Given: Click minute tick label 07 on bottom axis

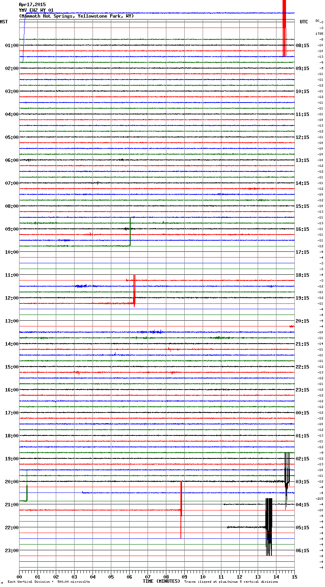Looking at the screenshot, I should point(148,577).
